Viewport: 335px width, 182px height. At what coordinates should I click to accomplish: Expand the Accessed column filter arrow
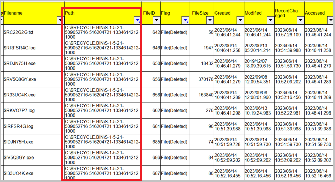click(331, 20)
